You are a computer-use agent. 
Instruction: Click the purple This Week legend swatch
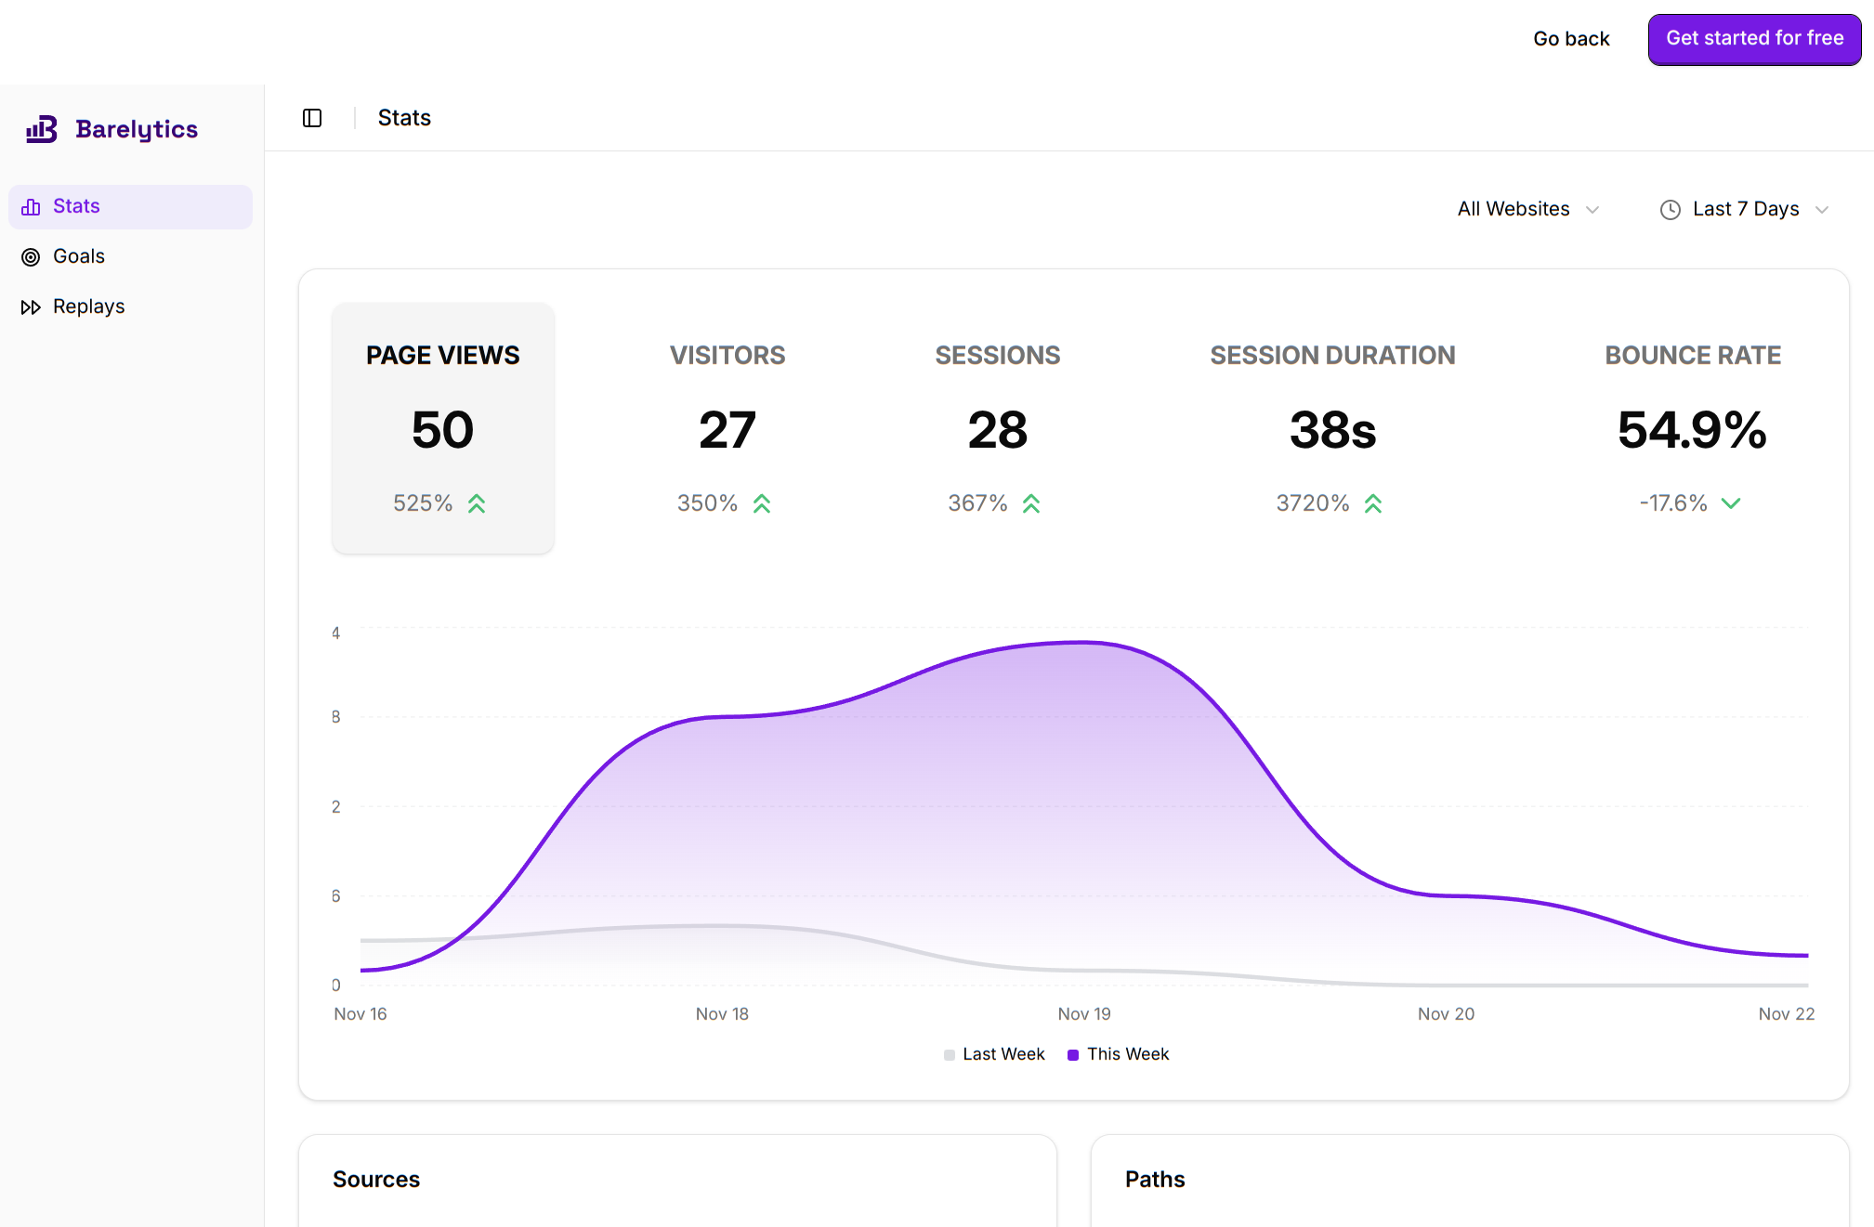(1073, 1055)
